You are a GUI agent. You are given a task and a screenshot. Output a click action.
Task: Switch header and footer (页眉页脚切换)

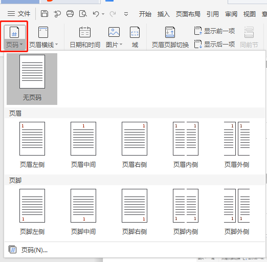click(x=170, y=37)
